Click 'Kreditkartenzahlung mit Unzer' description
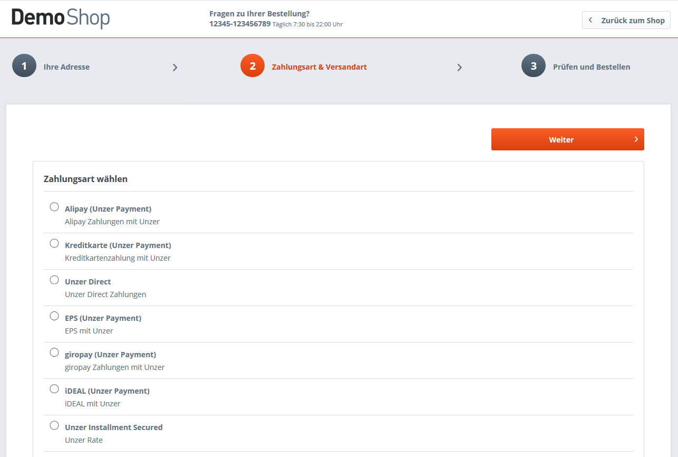The image size is (678, 457). 118,258
